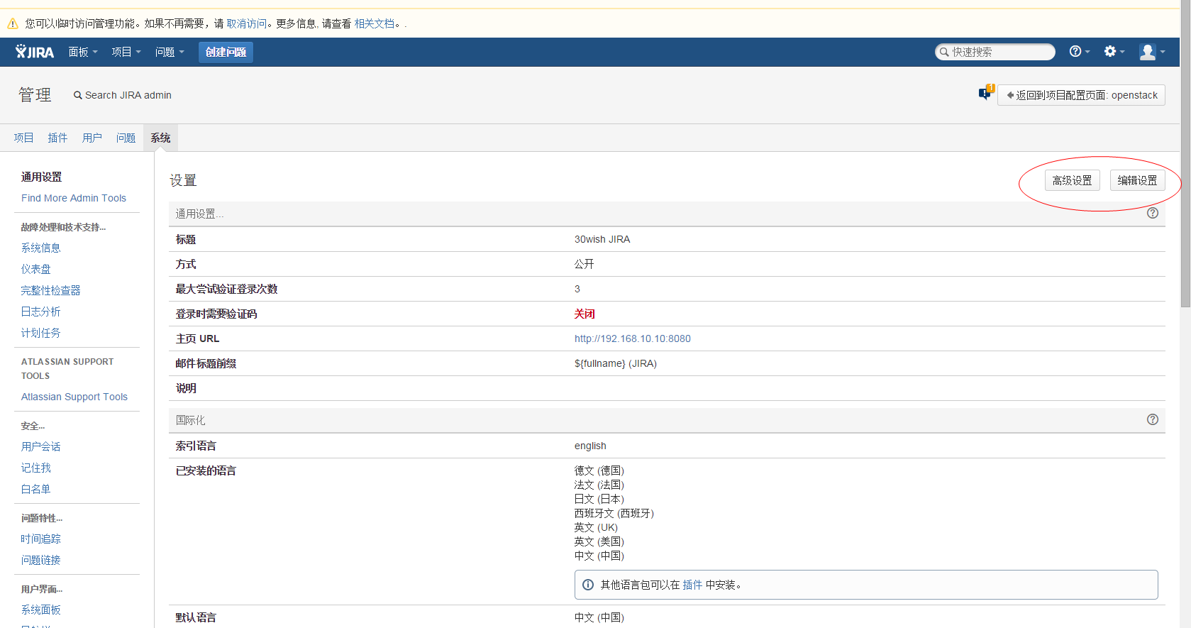This screenshot has width=1191, height=628.
Task: Click the 最大尝试验证登录次数 row label
Action: (227, 289)
